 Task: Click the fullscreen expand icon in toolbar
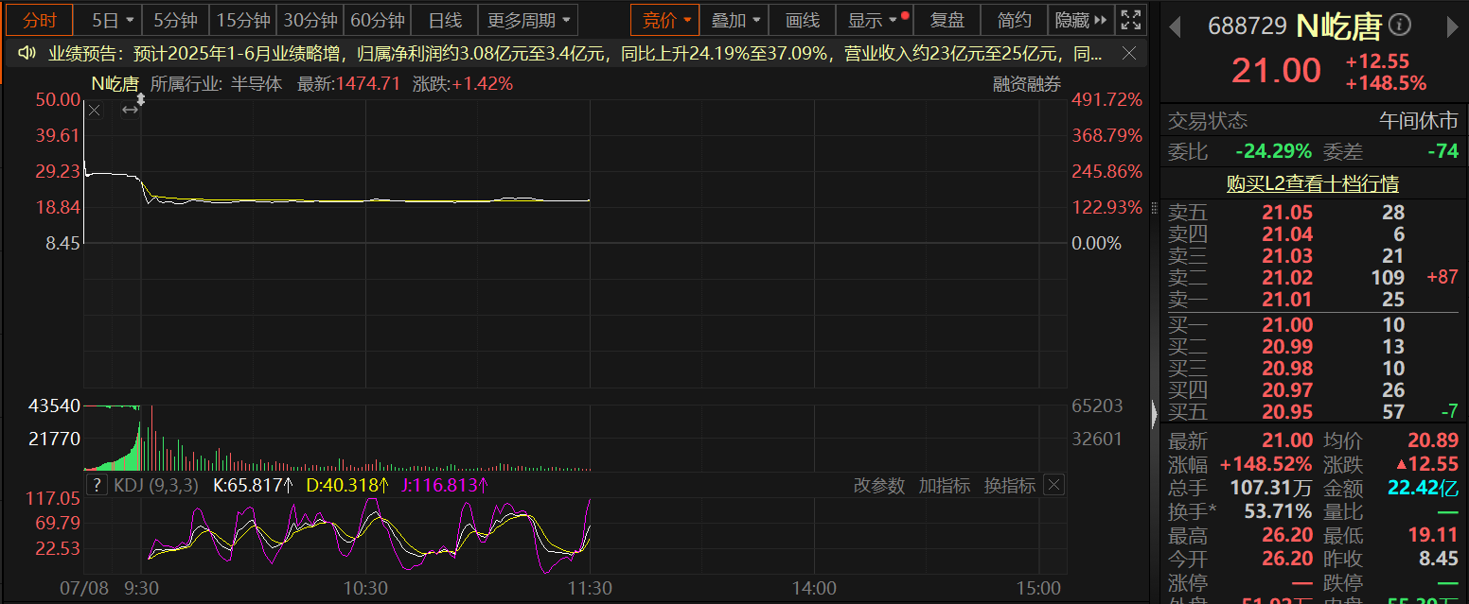[x=1130, y=20]
